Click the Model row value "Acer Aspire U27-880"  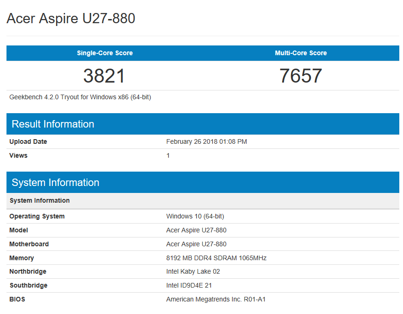click(196, 230)
